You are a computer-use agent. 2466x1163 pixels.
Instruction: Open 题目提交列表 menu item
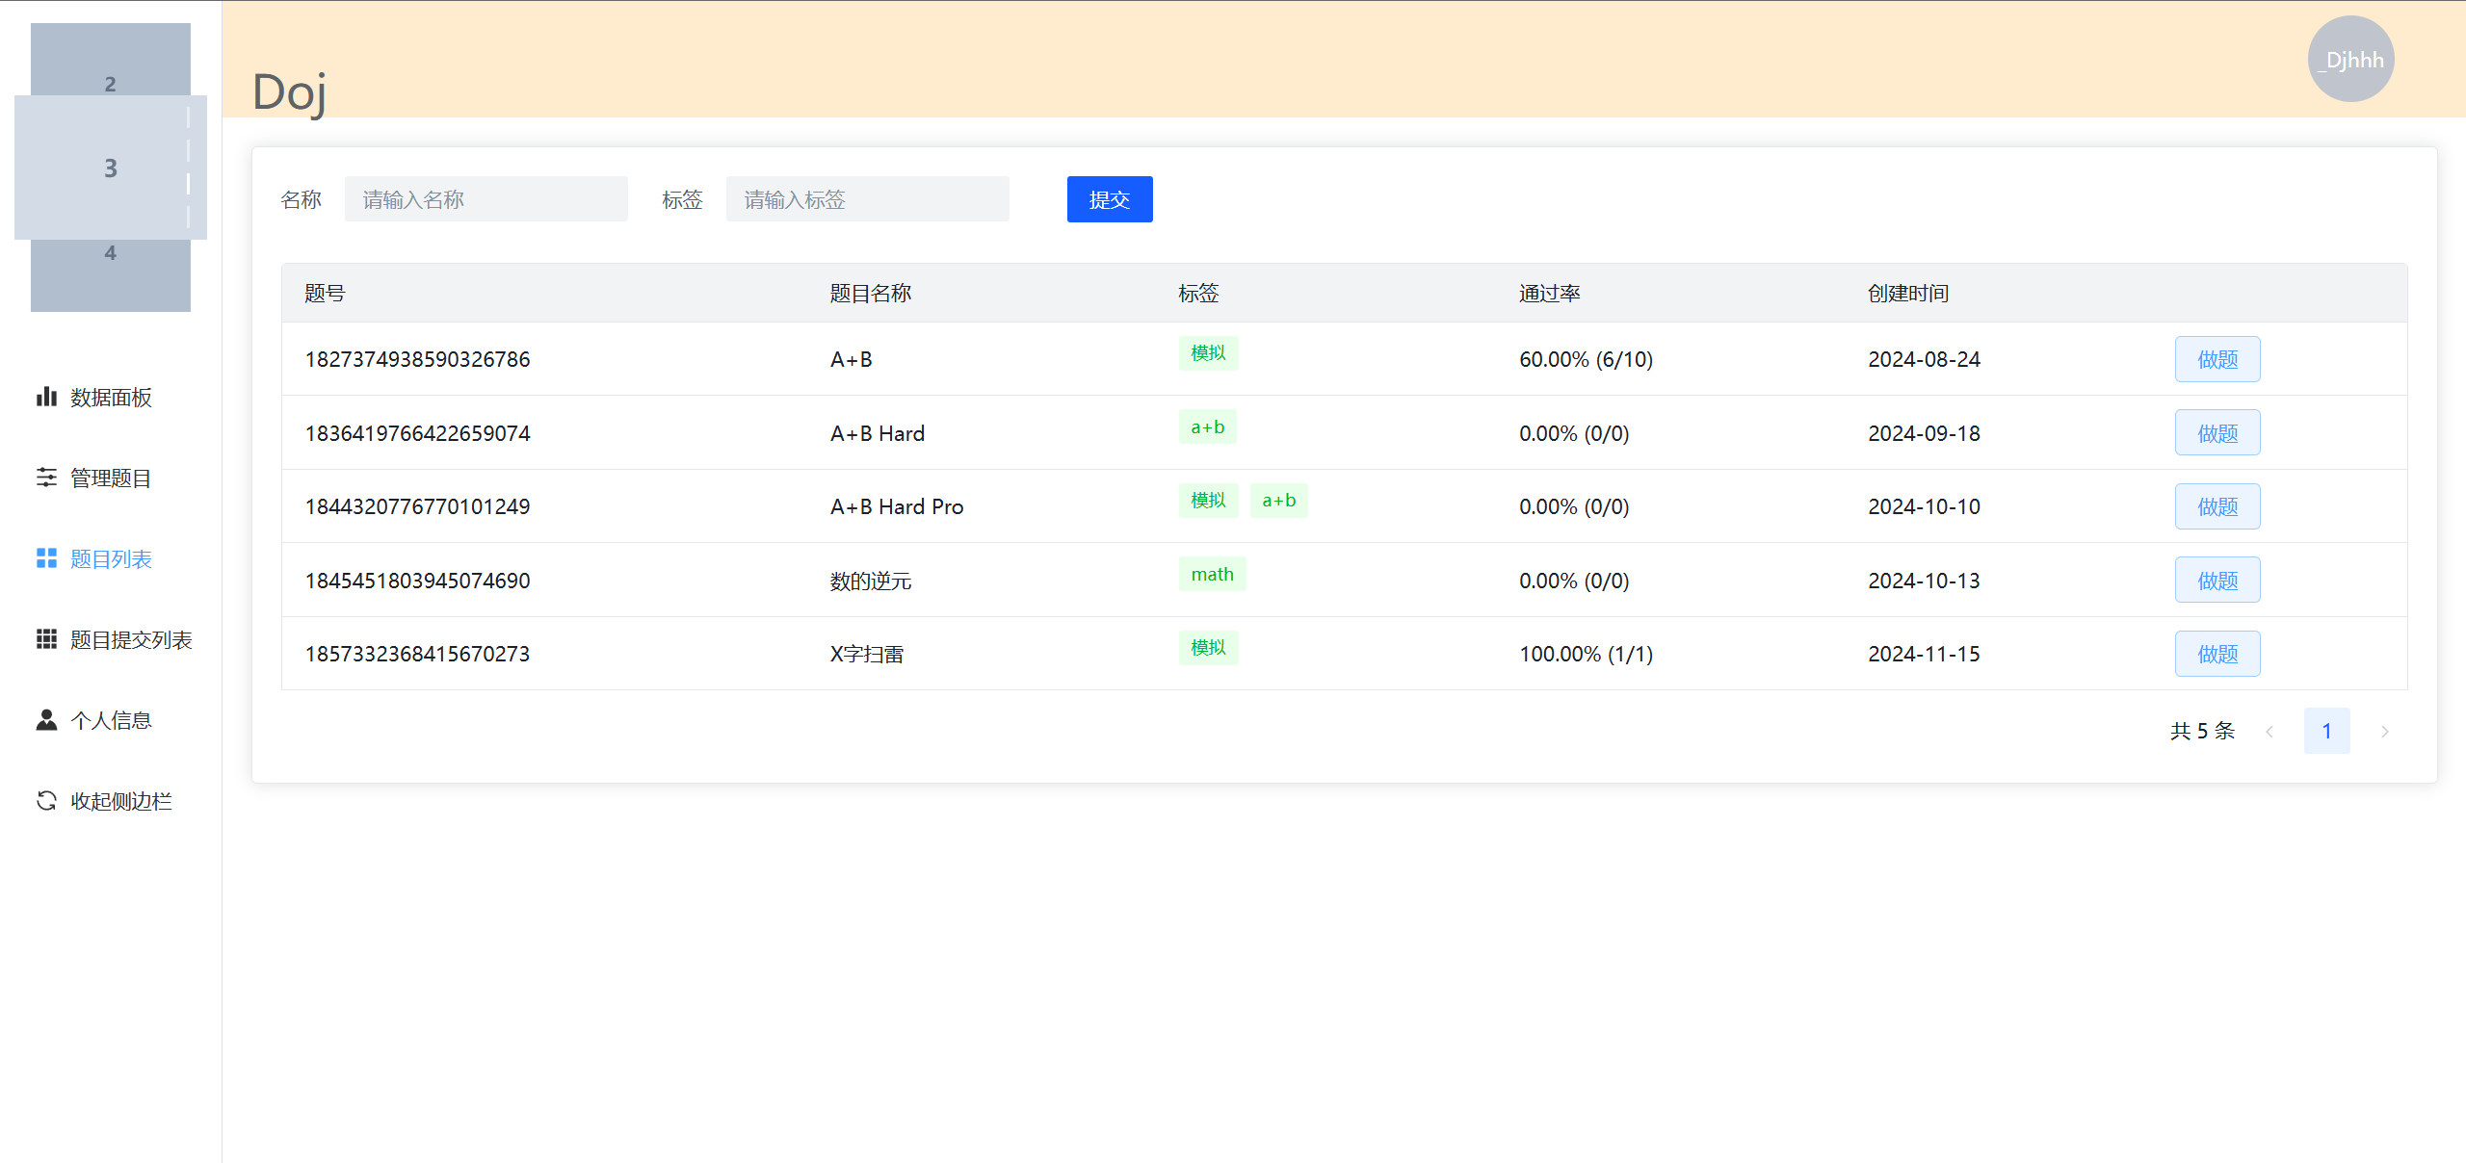click(x=131, y=639)
